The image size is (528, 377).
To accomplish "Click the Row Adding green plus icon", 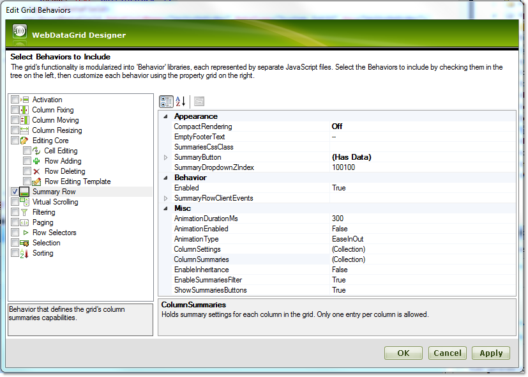I will (37, 161).
